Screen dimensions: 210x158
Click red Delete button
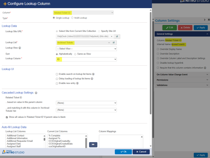pos(185,27)
